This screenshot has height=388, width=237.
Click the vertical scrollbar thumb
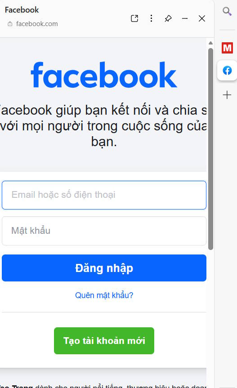point(210,149)
